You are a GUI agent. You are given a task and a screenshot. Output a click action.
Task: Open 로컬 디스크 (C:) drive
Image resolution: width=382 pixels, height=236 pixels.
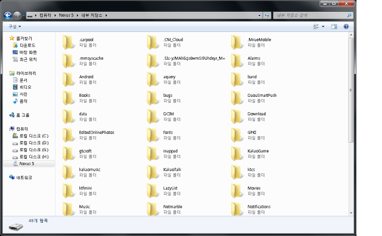click(34, 136)
